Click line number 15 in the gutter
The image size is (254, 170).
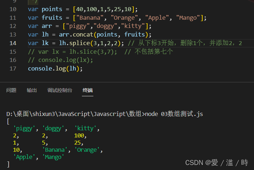tap(13, 52)
